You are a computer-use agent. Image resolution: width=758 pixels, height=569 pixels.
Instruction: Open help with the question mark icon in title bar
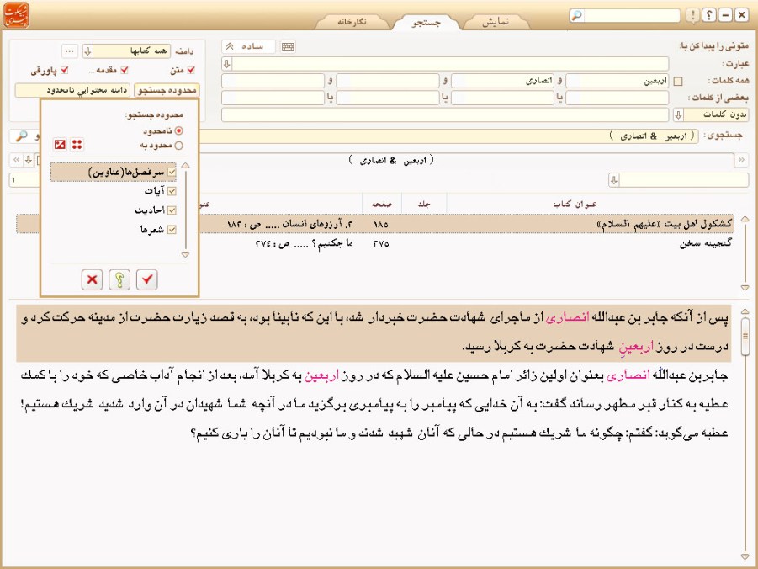tap(709, 15)
